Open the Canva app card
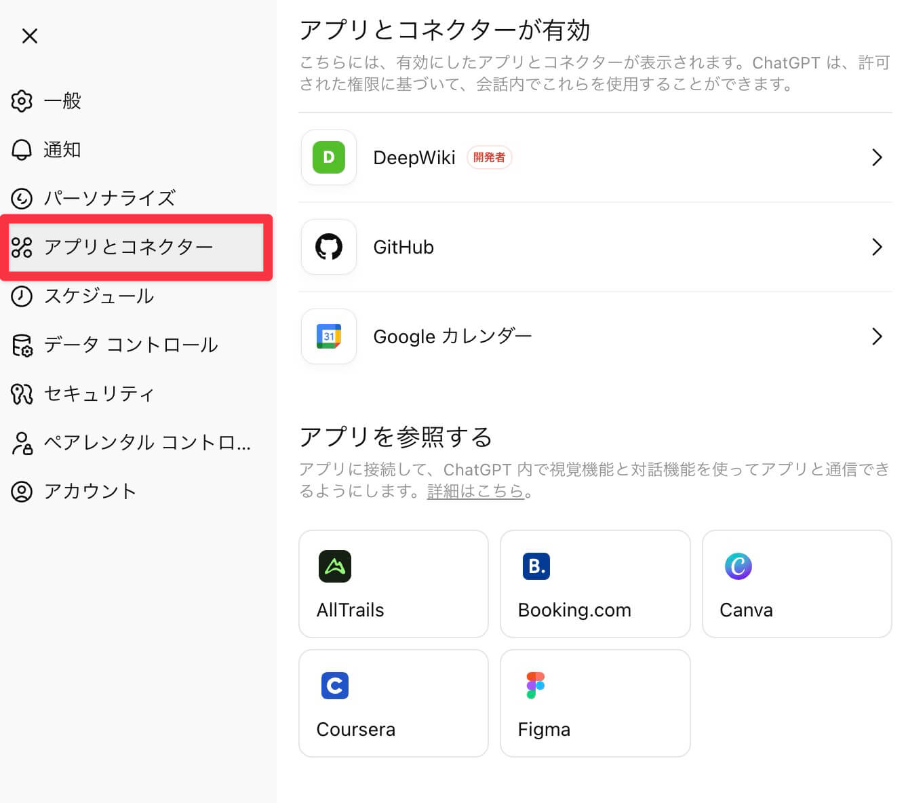Image resolution: width=906 pixels, height=803 pixels. 796,584
